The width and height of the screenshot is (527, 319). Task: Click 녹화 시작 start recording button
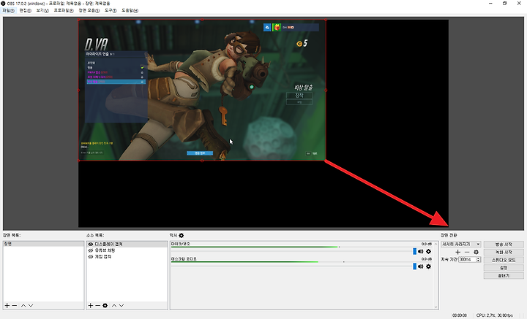504,252
